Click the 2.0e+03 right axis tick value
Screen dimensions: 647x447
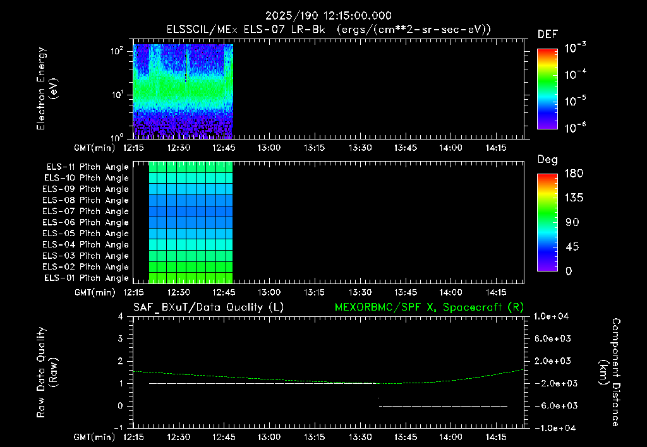(552, 361)
